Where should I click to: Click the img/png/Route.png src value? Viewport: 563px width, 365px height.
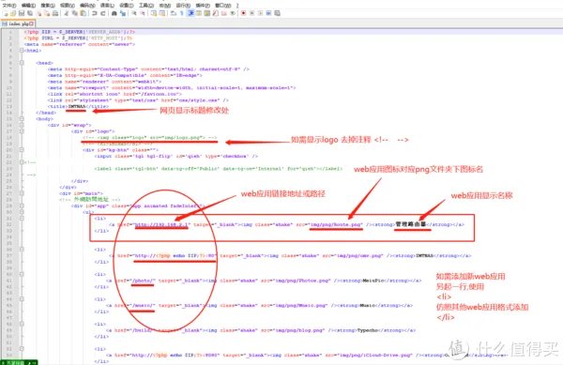click(x=336, y=224)
